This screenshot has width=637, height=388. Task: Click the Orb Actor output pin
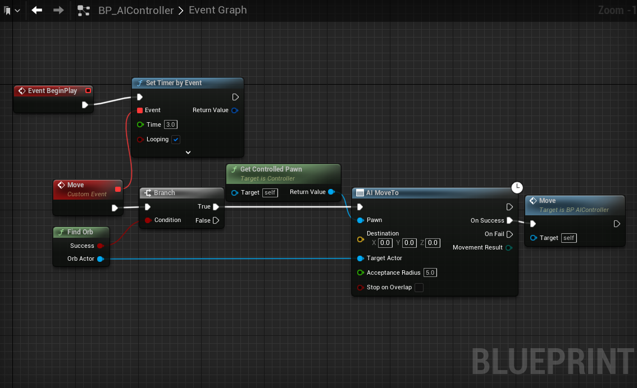click(100, 259)
